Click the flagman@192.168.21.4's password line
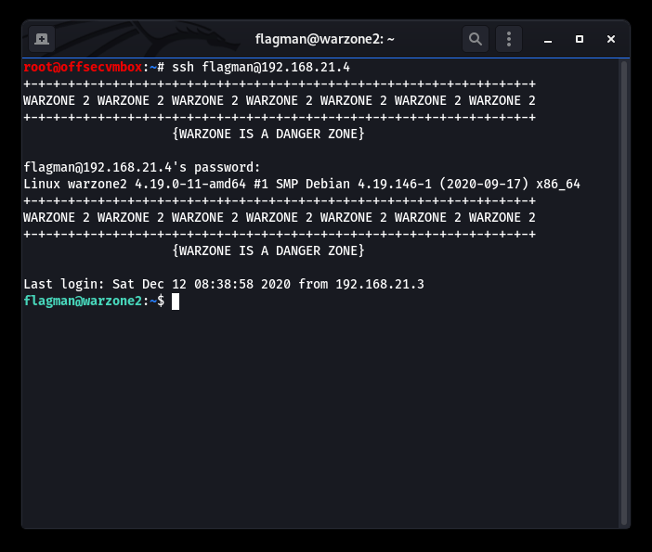Viewport: 652px width, 552px height. point(142,167)
